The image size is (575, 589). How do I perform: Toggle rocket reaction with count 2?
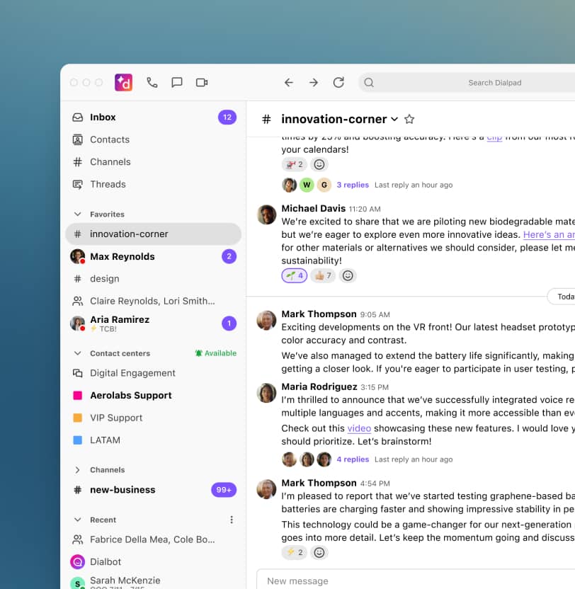click(x=295, y=164)
